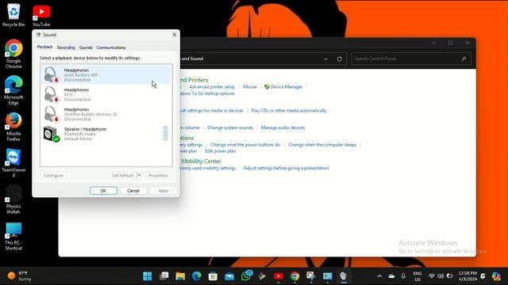The image size is (508, 285).
Task: Expand the Control Panel address bar dropdown
Action: pos(325,59)
